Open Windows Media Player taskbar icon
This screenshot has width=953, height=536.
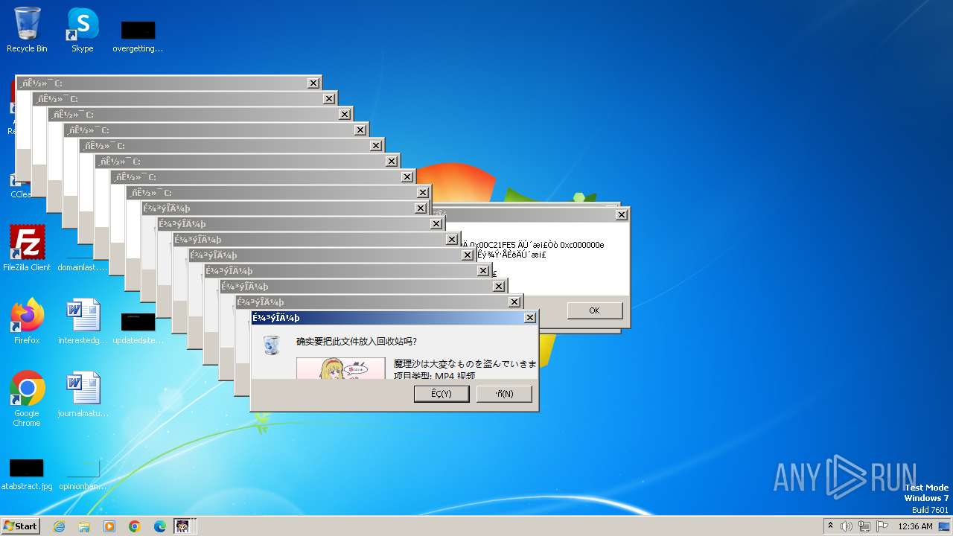pos(109,526)
